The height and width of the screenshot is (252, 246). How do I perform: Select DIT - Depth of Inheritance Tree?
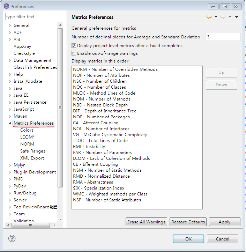point(105,111)
